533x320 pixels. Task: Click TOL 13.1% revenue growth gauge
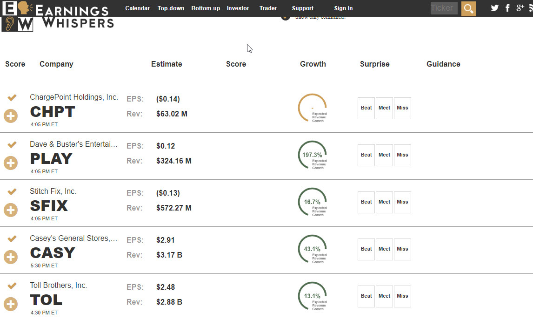pos(313,296)
